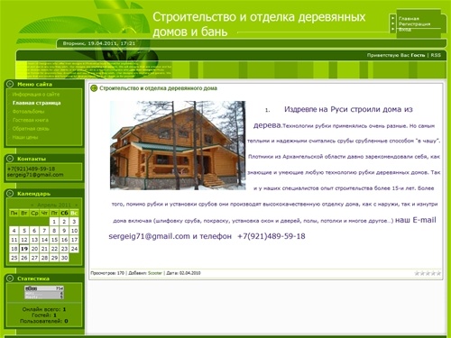Click the Статистика block heading
The width and height of the screenshot is (451, 338).
pyautogui.click(x=33, y=279)
